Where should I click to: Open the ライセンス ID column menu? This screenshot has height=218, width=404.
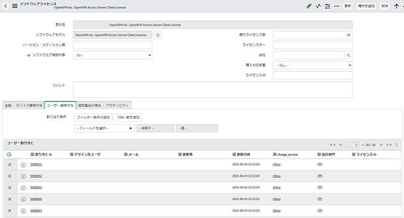pyautogui.click(x=354, y=155)
